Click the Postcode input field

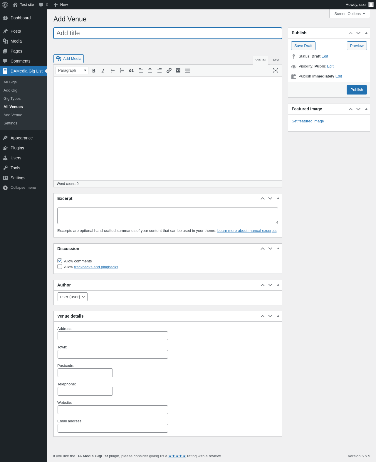pyautogui.click(x=85, y=373)
